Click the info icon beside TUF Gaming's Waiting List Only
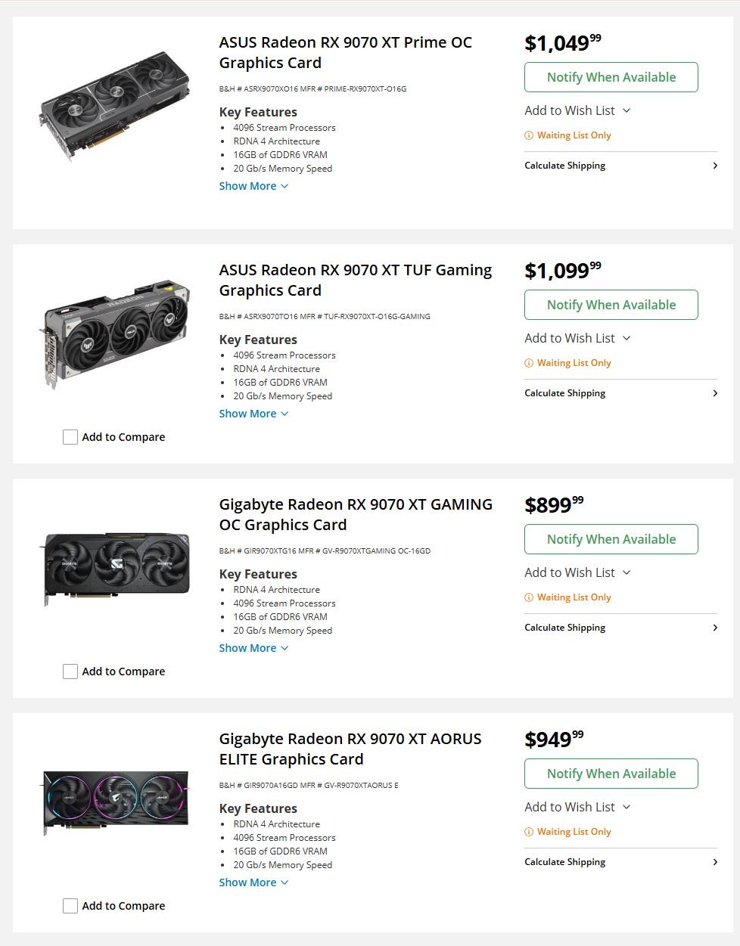The image size is (740, 946). click(x=528, y=362)
